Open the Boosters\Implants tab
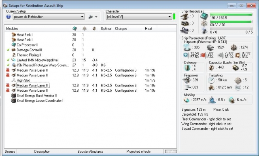This screenshot has height=156, width=259. tap(90, 152)
